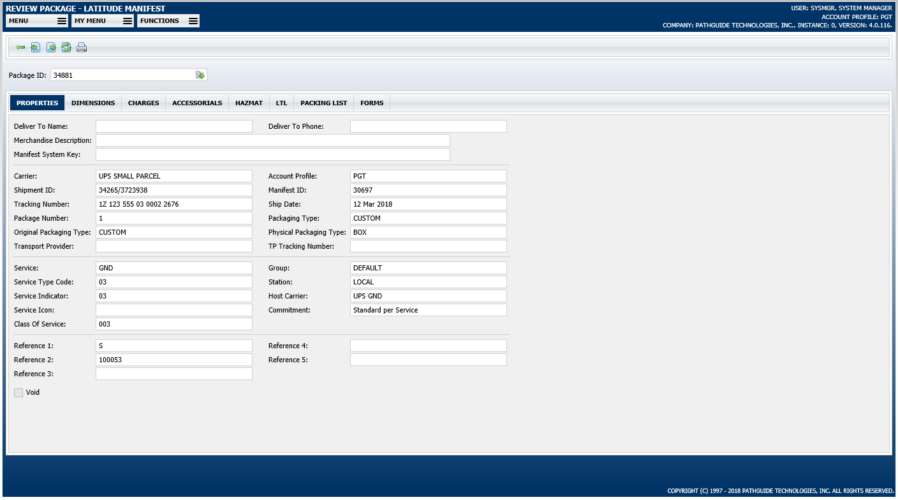Image resolution: width=898 pixels, height=500 pixels.
Task: Switch to the DIMENSIONS tab
Action: click(x=93, y=103)
